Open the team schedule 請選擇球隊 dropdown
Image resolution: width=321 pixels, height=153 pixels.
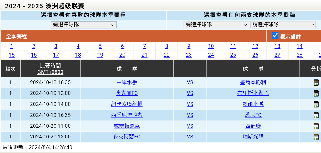point(84,25)
